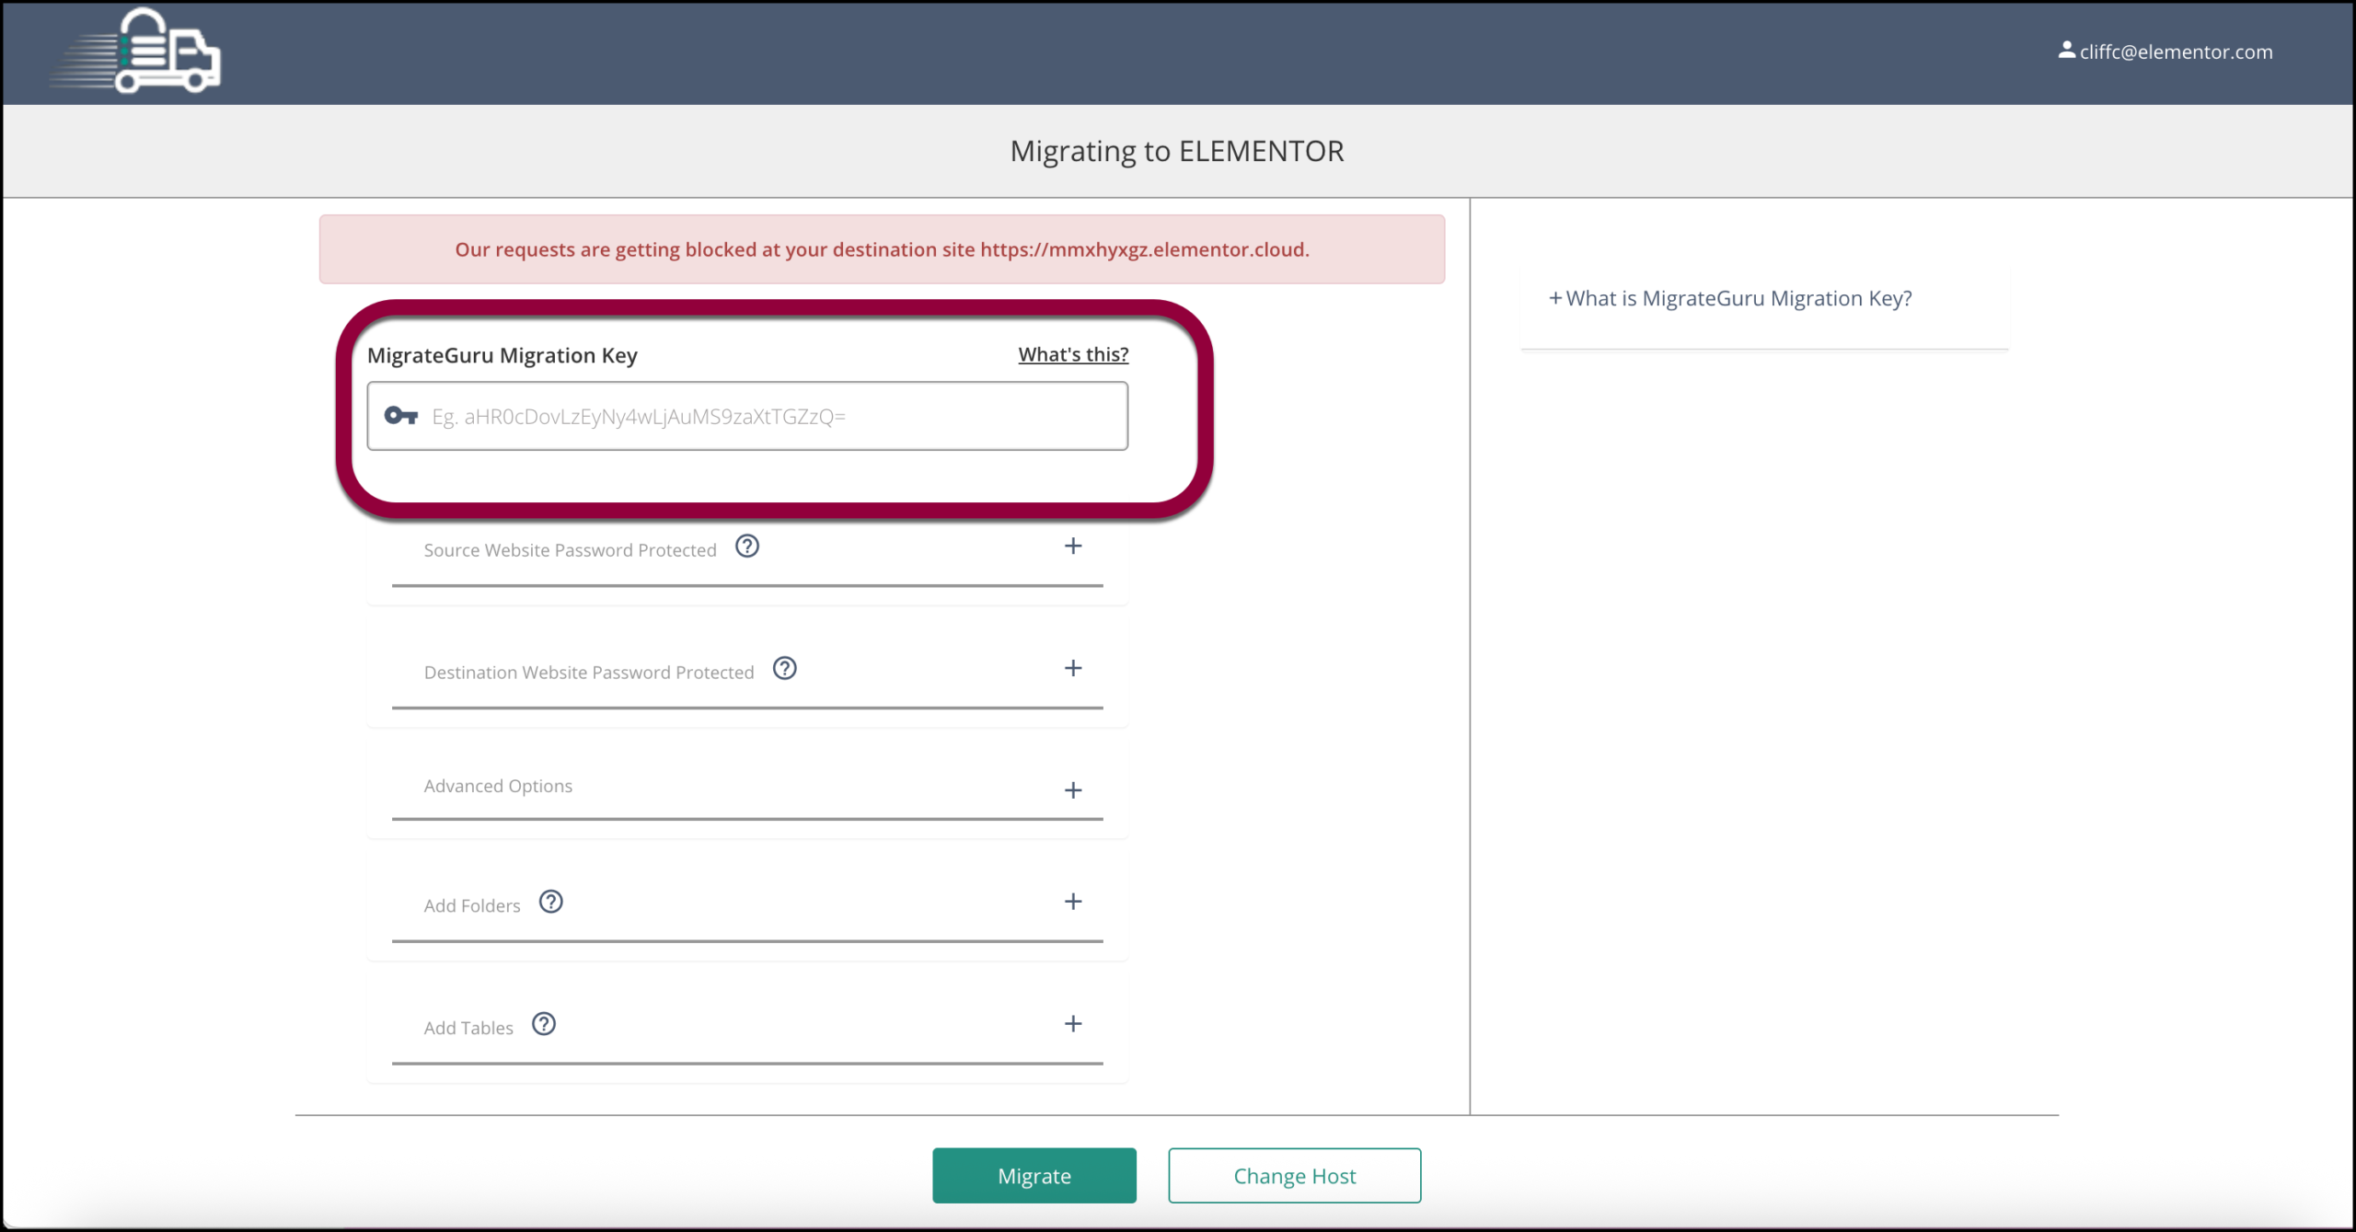Screen dimensions: 2356x1232
Task: Click the Add Folders help icon
Action: [x=551, y=902]
